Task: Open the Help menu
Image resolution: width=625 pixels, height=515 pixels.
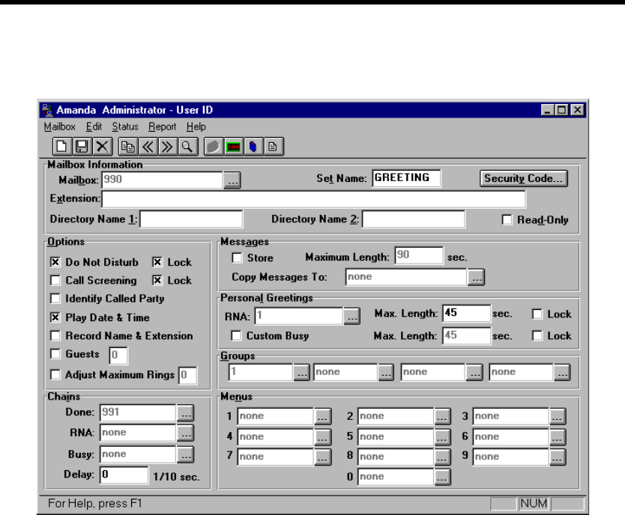Action: click(196, 127)
